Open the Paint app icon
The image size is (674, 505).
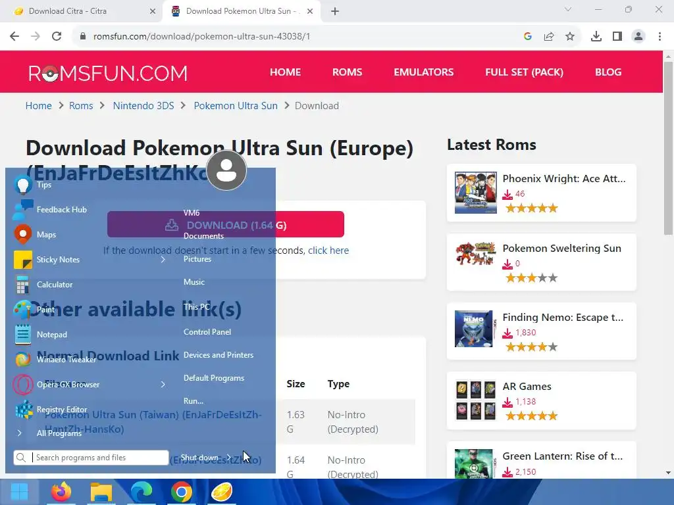point(23,310)
